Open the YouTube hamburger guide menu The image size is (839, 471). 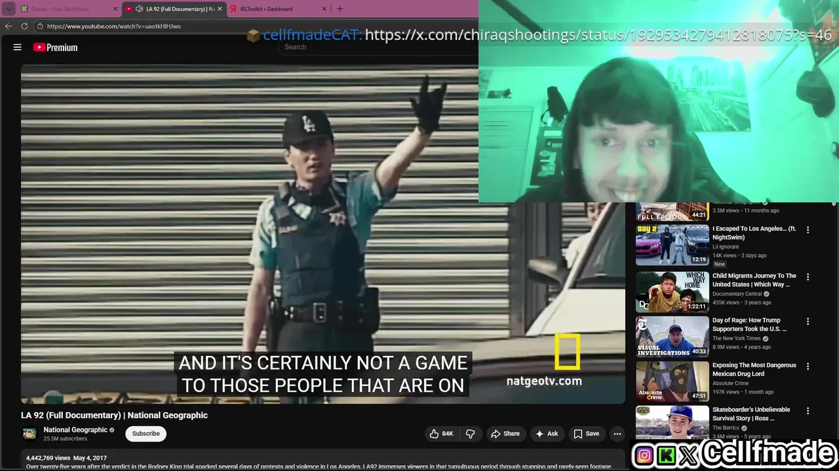point(18,47)
